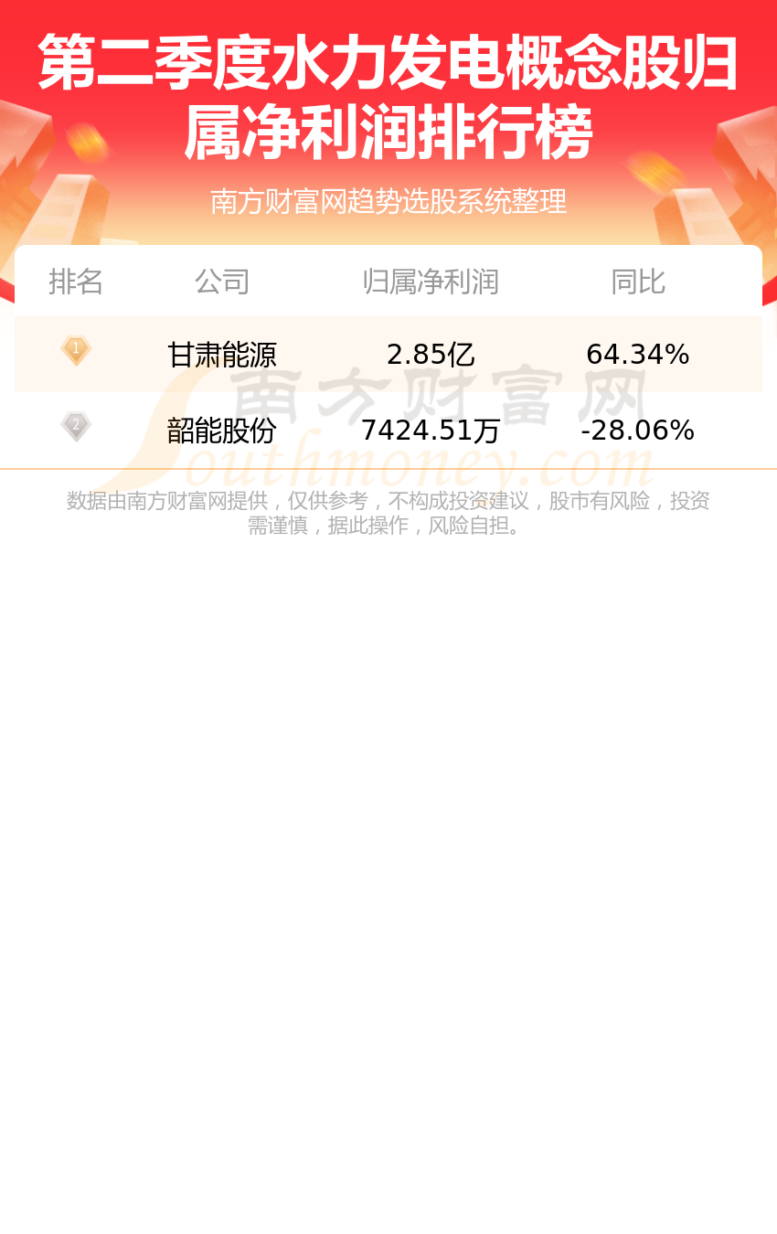
Task: Open the 甘肃能源 company name
Action: point(222,354)
